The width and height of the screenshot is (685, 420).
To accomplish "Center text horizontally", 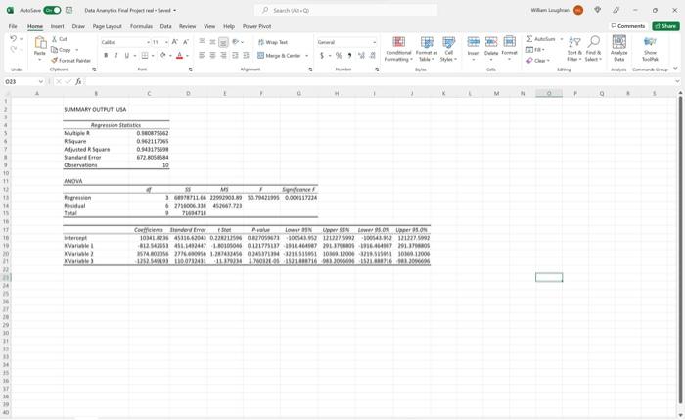I will pyautogui.click(x=212, y=56).
